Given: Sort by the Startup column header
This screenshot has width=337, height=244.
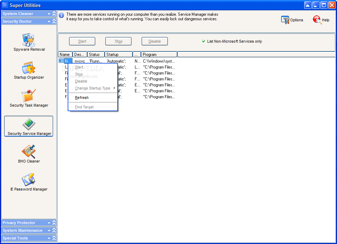Looking at the screenshot, I should (118, 55).
